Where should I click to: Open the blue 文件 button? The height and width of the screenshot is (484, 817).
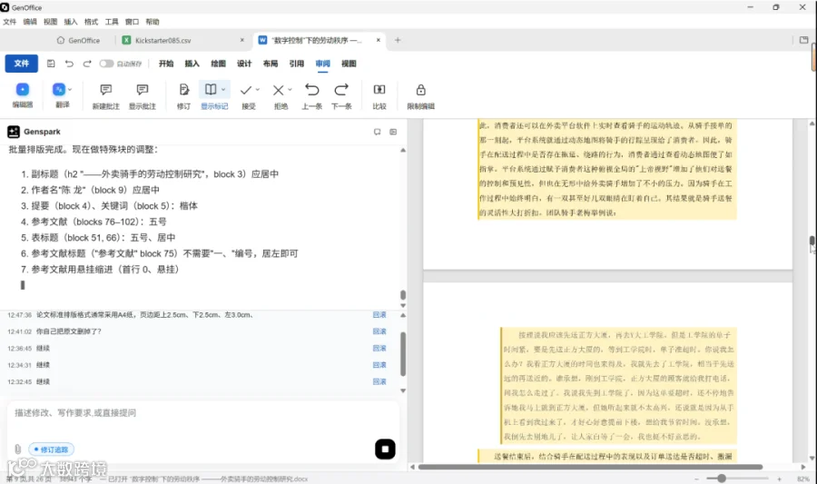(x=22, y=64)
